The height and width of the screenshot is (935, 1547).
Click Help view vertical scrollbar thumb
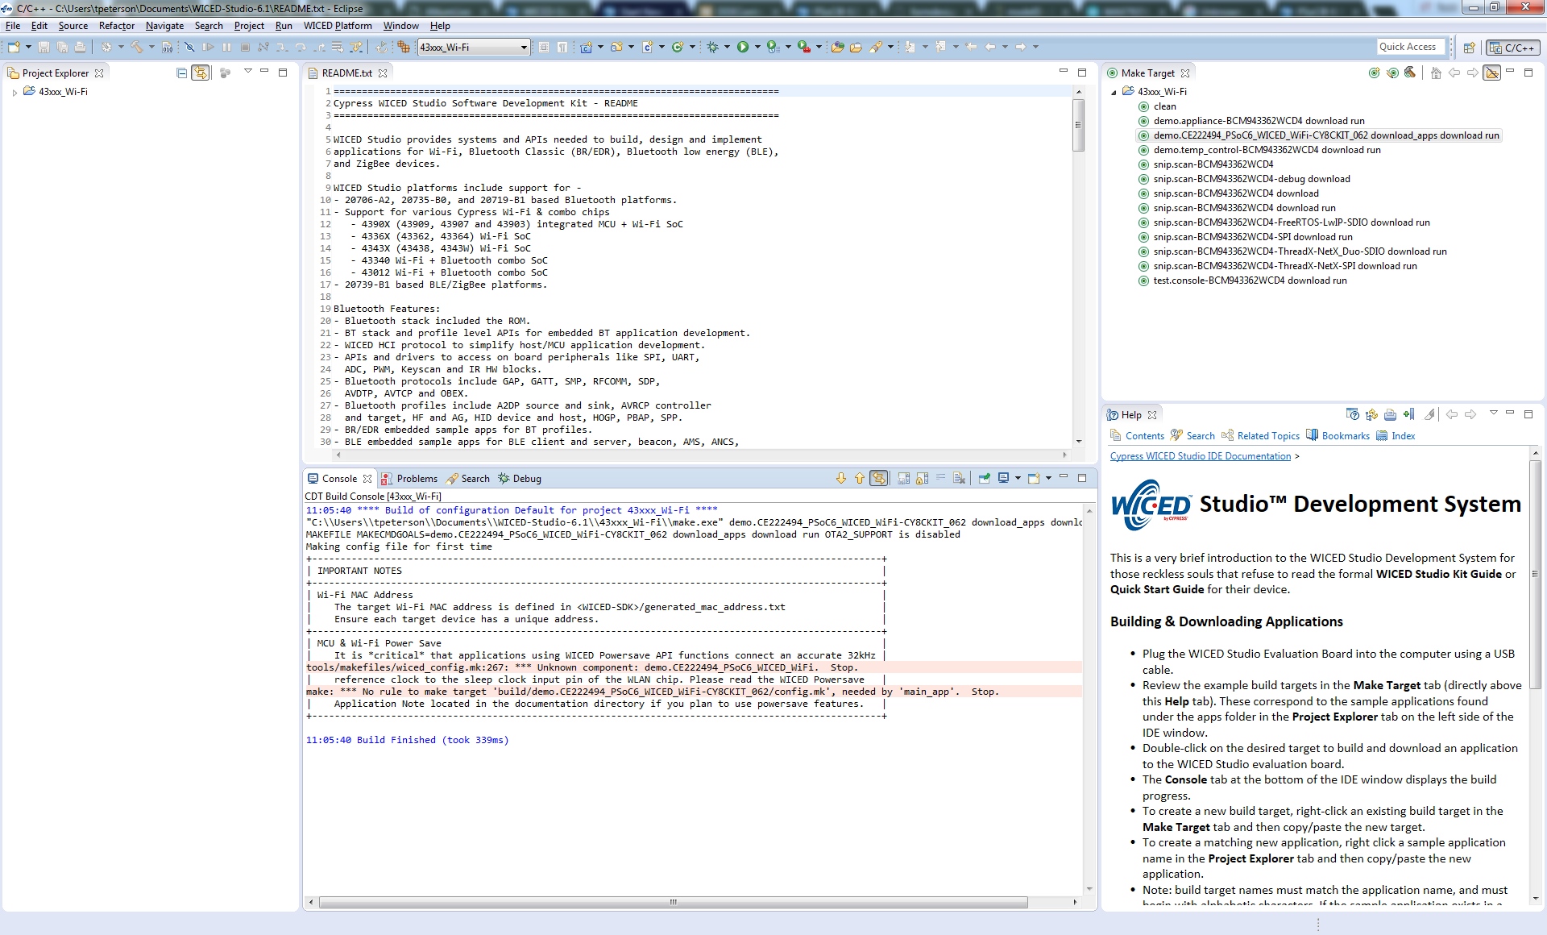tap(1535, 574)
